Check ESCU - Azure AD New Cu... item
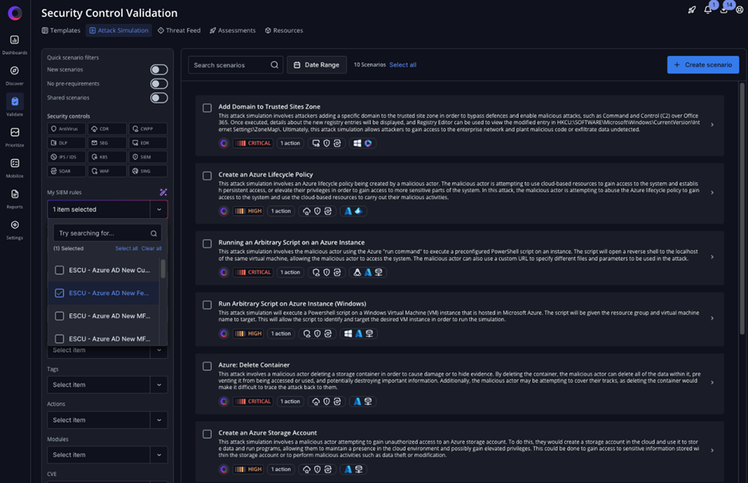The height and width of the screenshot is (483, 748). pyautogui.click(x=59, y=271)
